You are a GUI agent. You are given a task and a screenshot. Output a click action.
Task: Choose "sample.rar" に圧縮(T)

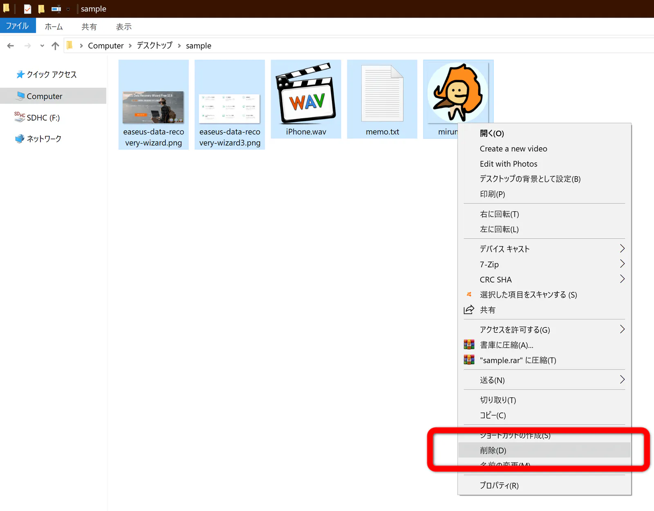[x=544, y=360]
